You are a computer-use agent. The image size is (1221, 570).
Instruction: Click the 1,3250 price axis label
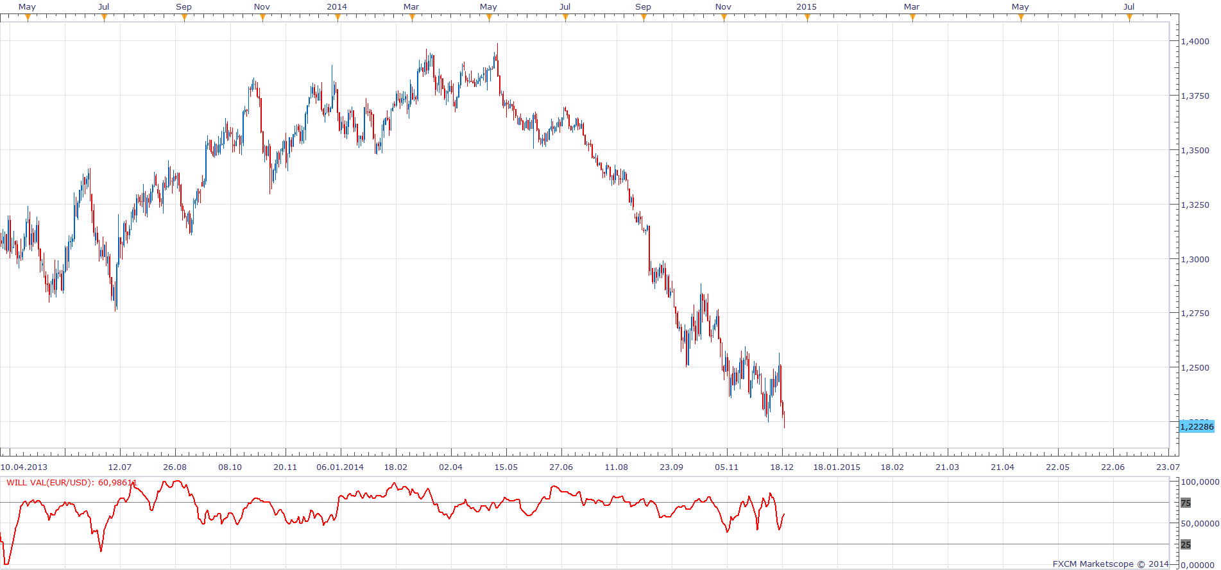click(x=1195, y=205)
